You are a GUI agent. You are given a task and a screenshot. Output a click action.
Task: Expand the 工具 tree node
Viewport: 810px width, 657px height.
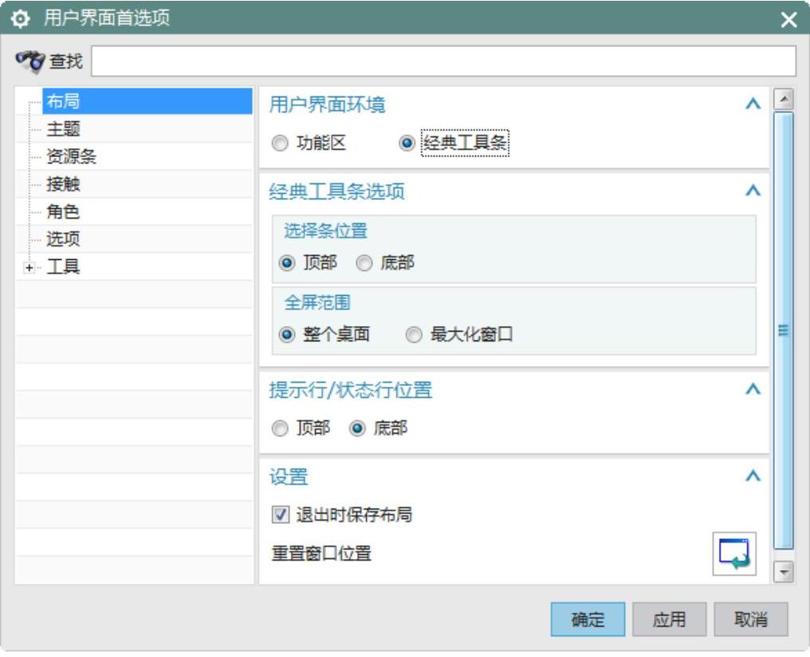coord(29,268)
